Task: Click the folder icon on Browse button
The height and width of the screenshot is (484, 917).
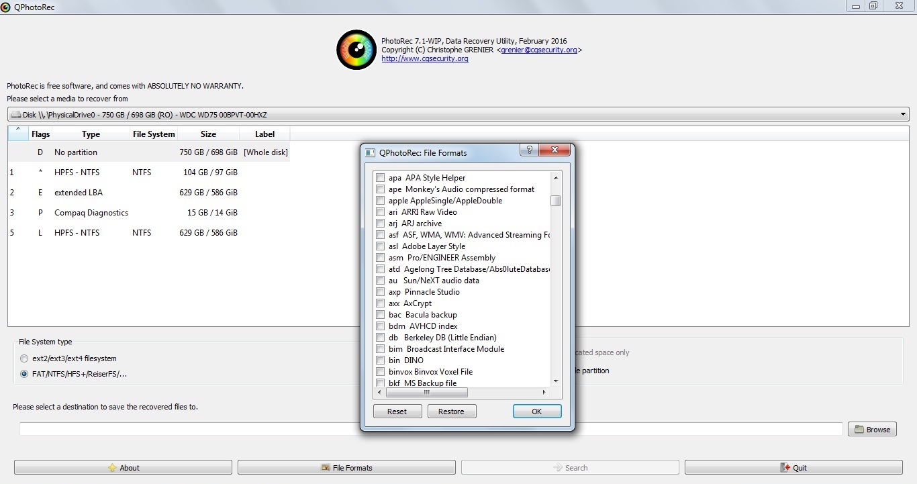Action: click(x=859, y=430)
